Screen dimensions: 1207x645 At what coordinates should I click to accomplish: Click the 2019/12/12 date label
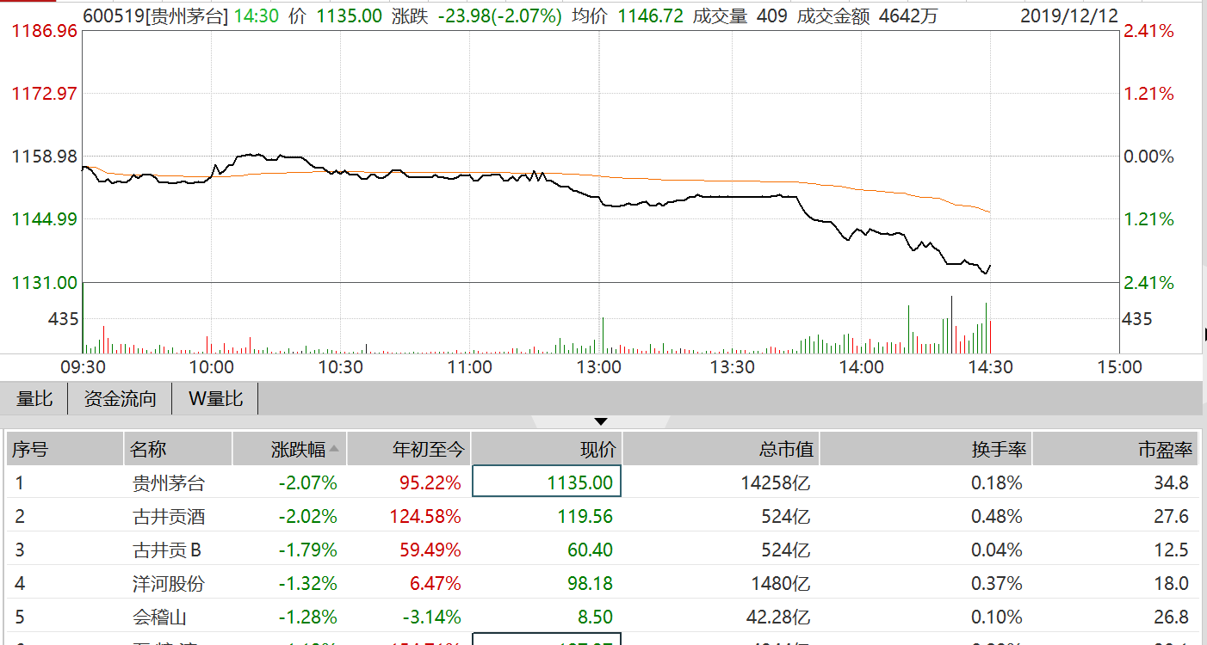pos(1068,15)
